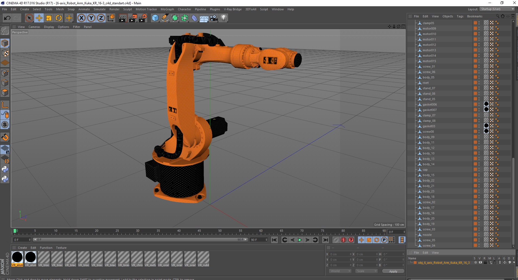Open the viewport Cameras menu
518x280 pixels.
tap(34, 27)
